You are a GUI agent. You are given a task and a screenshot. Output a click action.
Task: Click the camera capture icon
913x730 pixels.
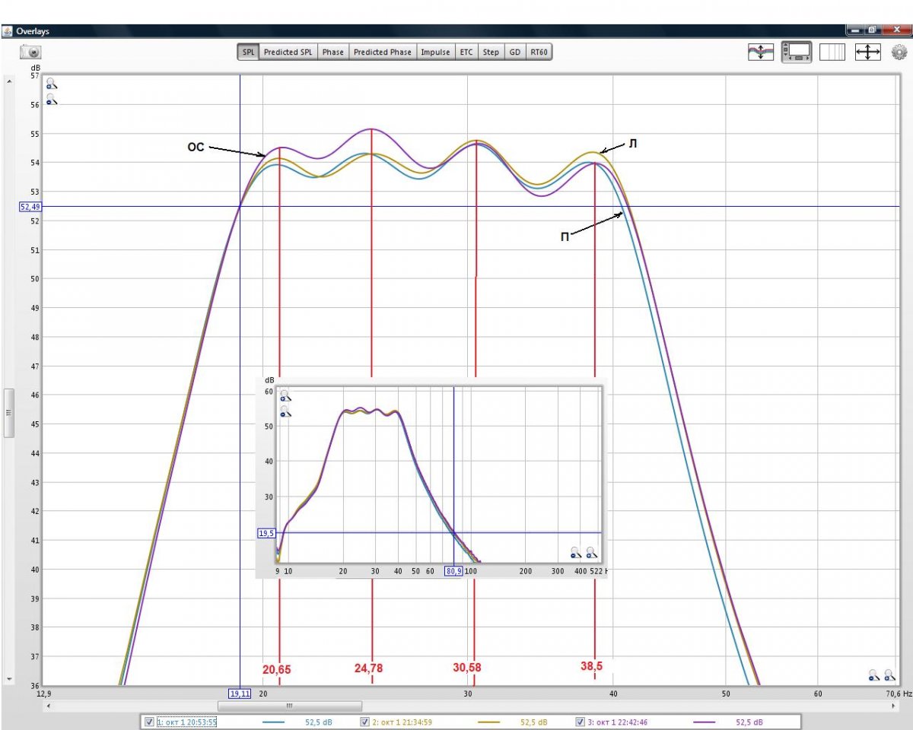(30, 52)
